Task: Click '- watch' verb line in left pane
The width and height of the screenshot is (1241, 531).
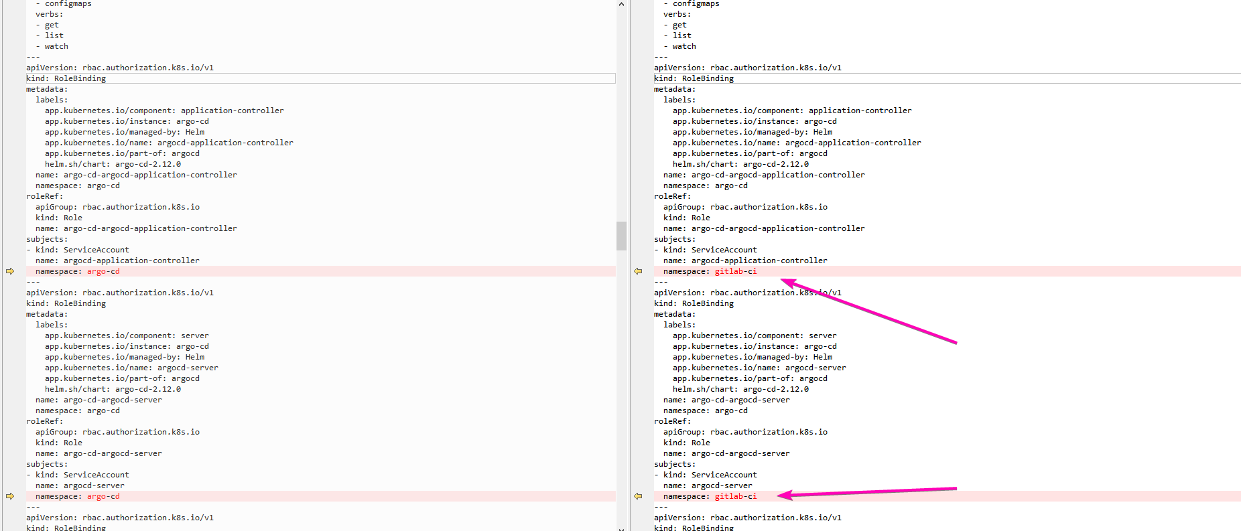Action: (52, 46)
